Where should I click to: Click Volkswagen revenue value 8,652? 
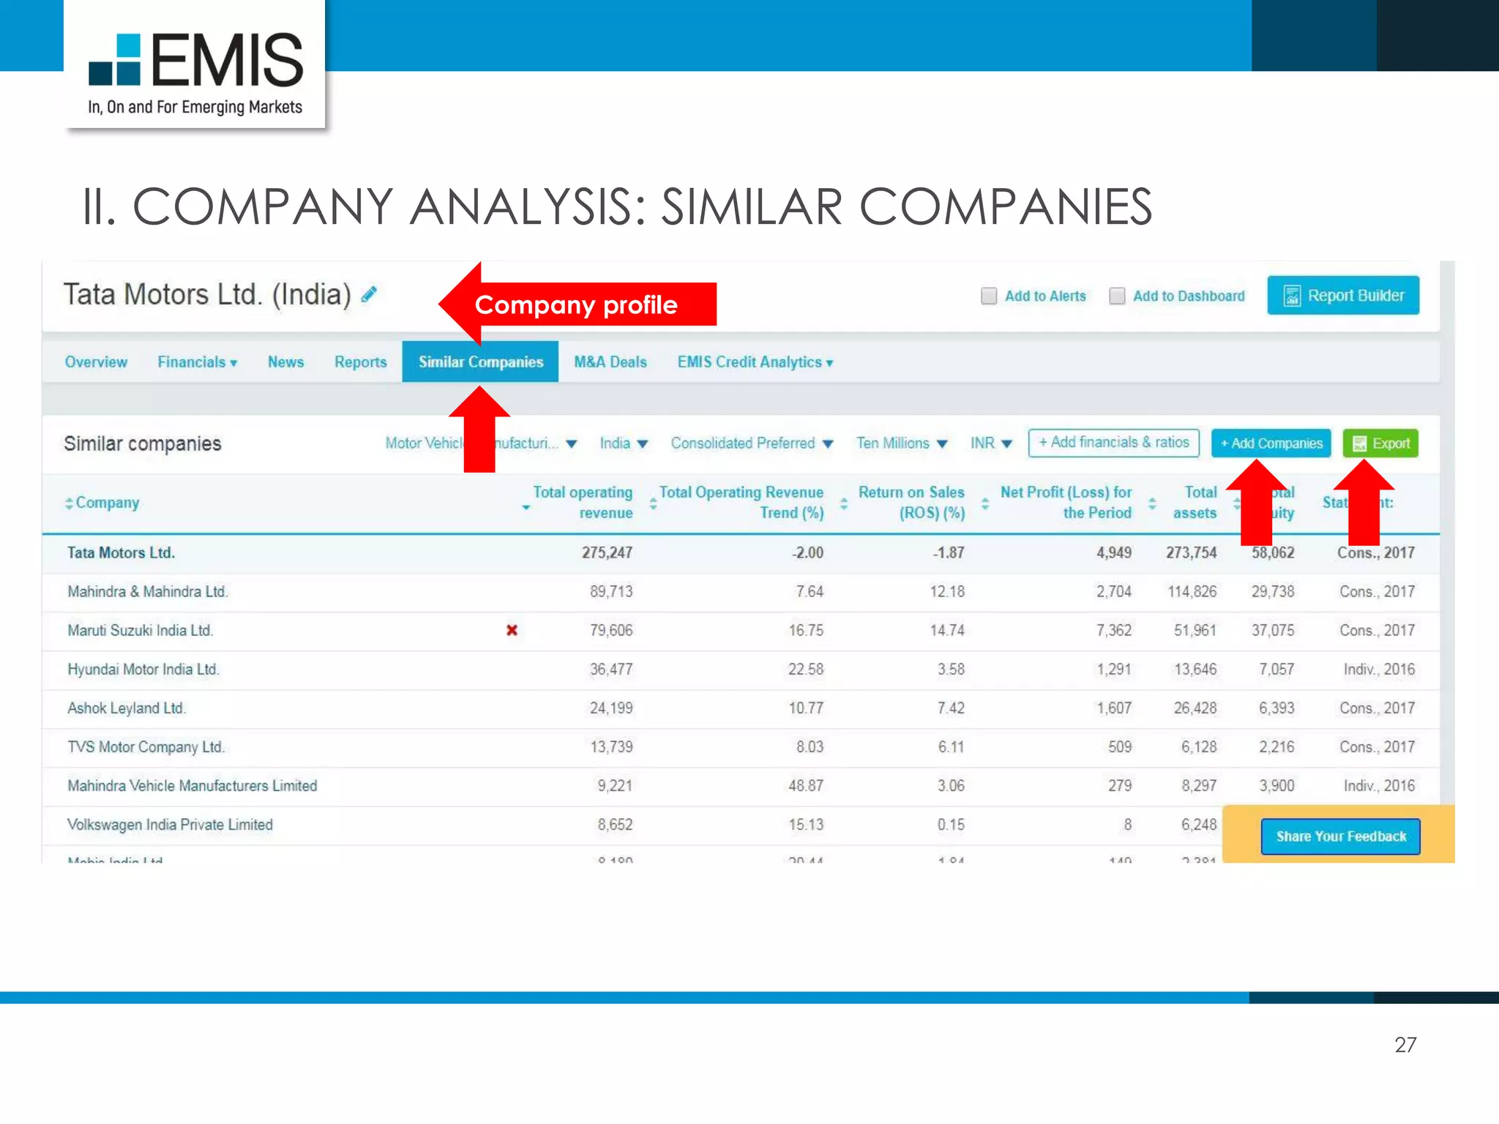pos(615,825)
